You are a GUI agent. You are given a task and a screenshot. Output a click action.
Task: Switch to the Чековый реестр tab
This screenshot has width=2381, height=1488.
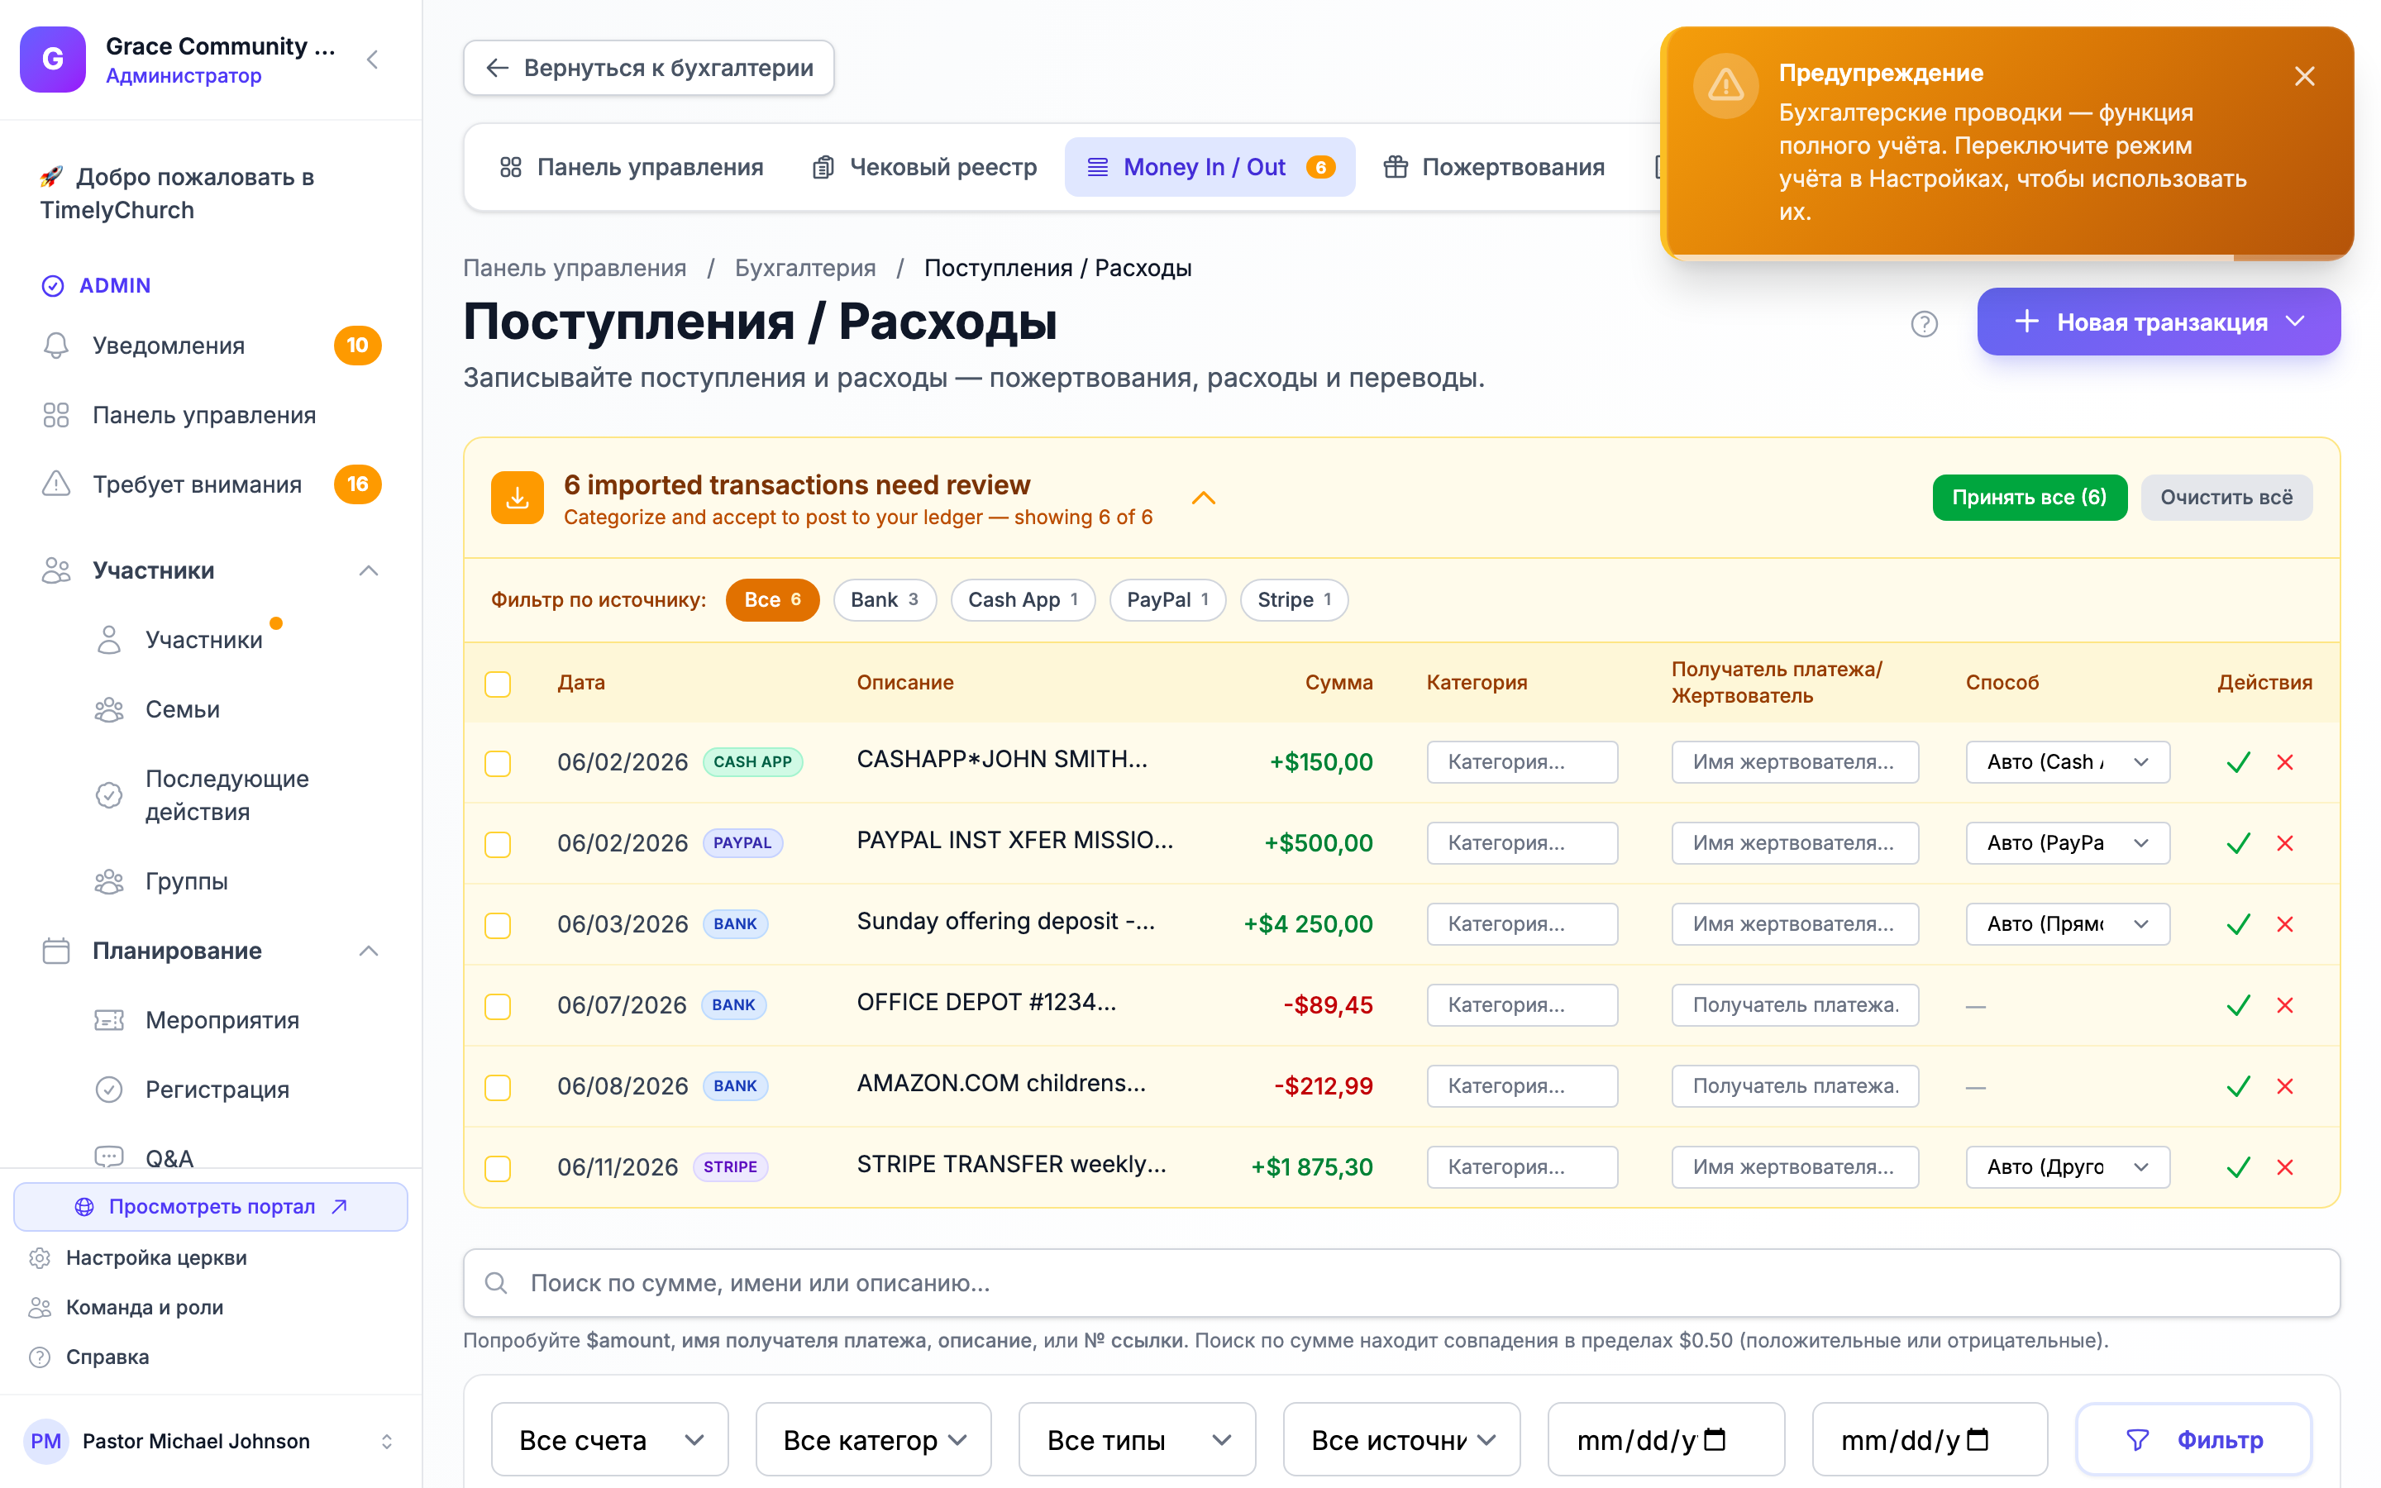pyautogui.click(x=925, y=167)
